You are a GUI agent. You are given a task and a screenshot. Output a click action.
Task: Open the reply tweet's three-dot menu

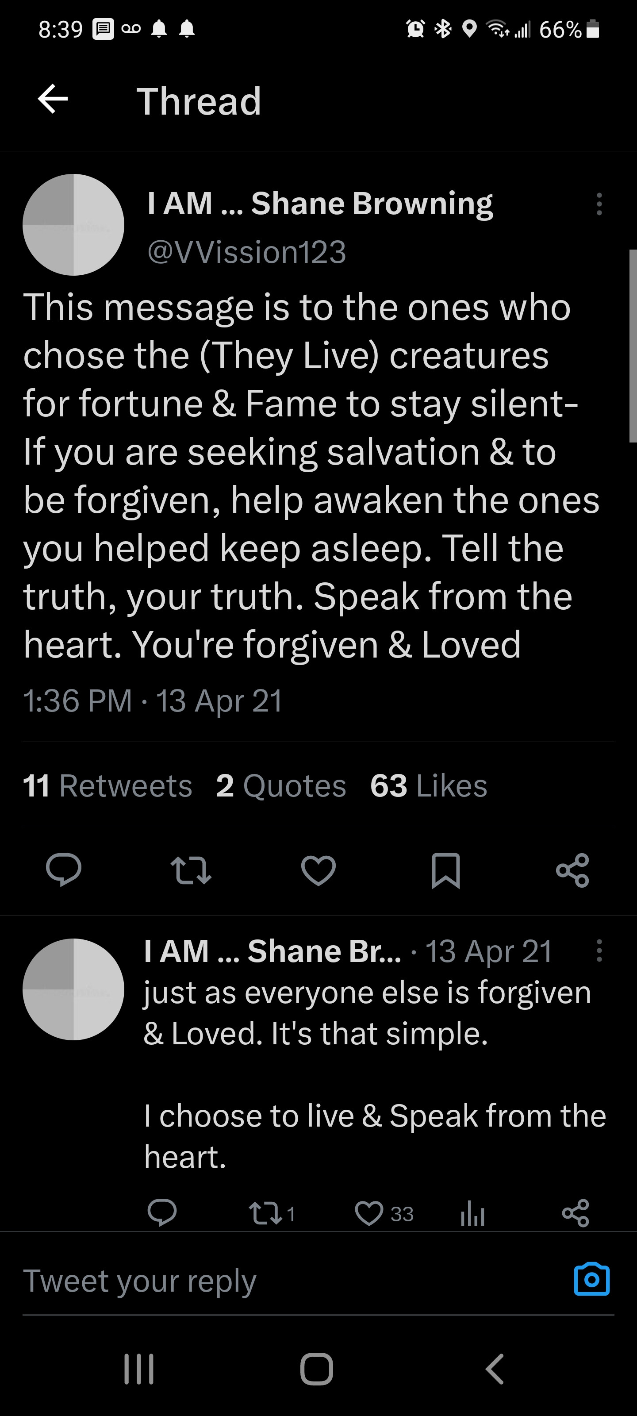point(599,950)
